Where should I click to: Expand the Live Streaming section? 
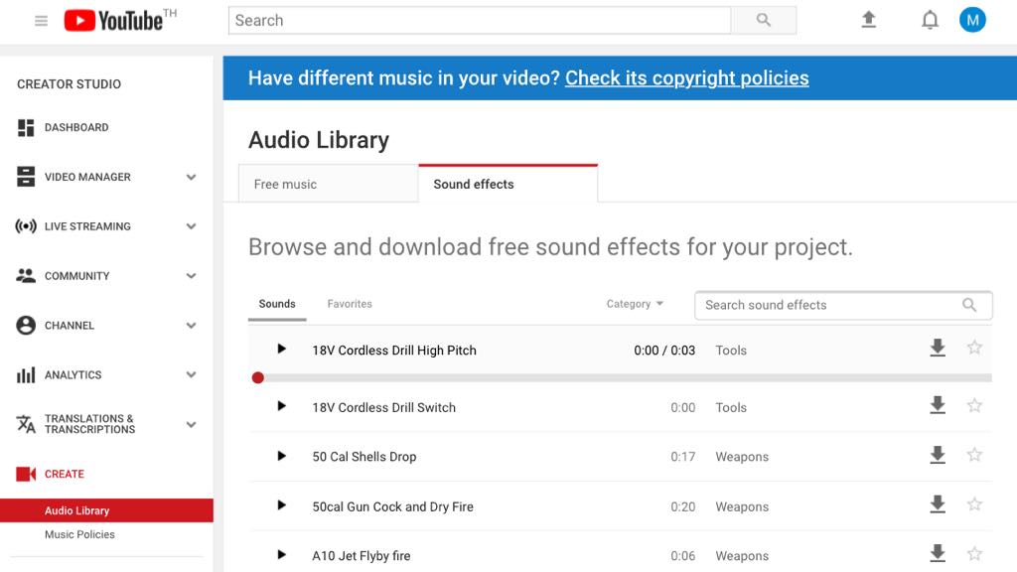191,226
